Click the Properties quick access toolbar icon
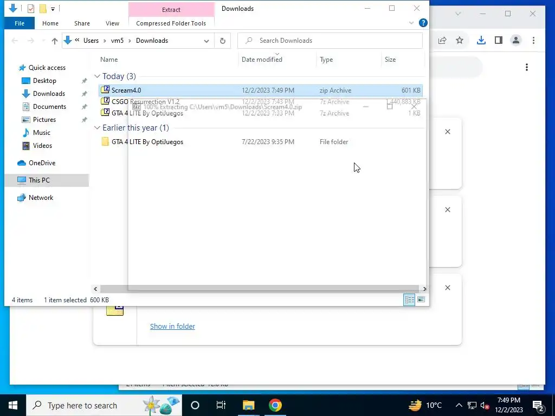Viewport: 555px width, 416px height. 31,9
